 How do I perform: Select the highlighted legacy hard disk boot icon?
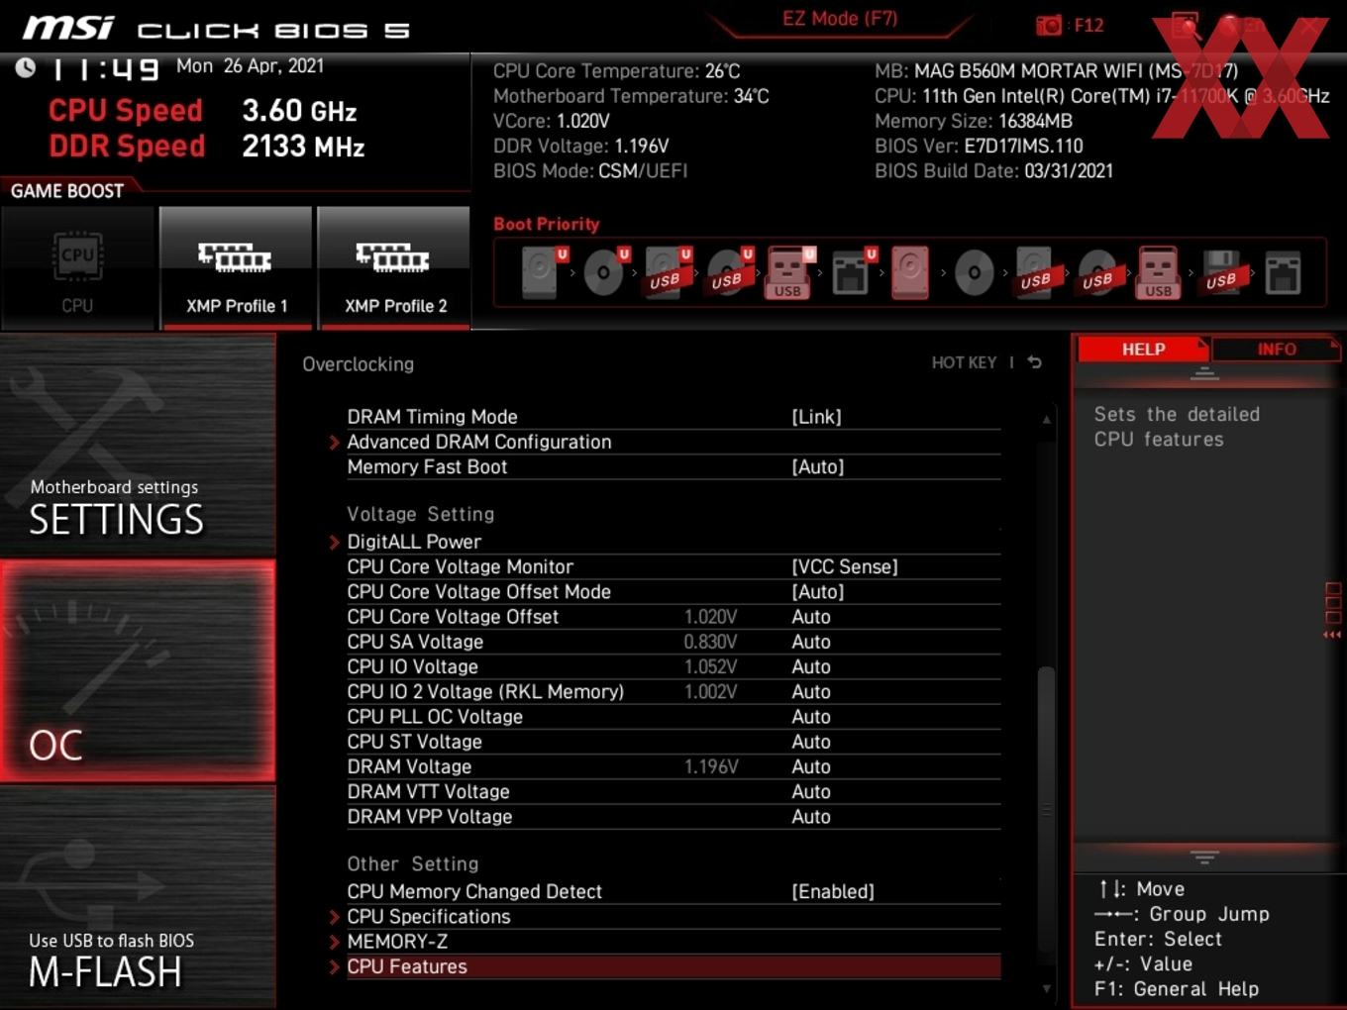click(x=910, y=272)
